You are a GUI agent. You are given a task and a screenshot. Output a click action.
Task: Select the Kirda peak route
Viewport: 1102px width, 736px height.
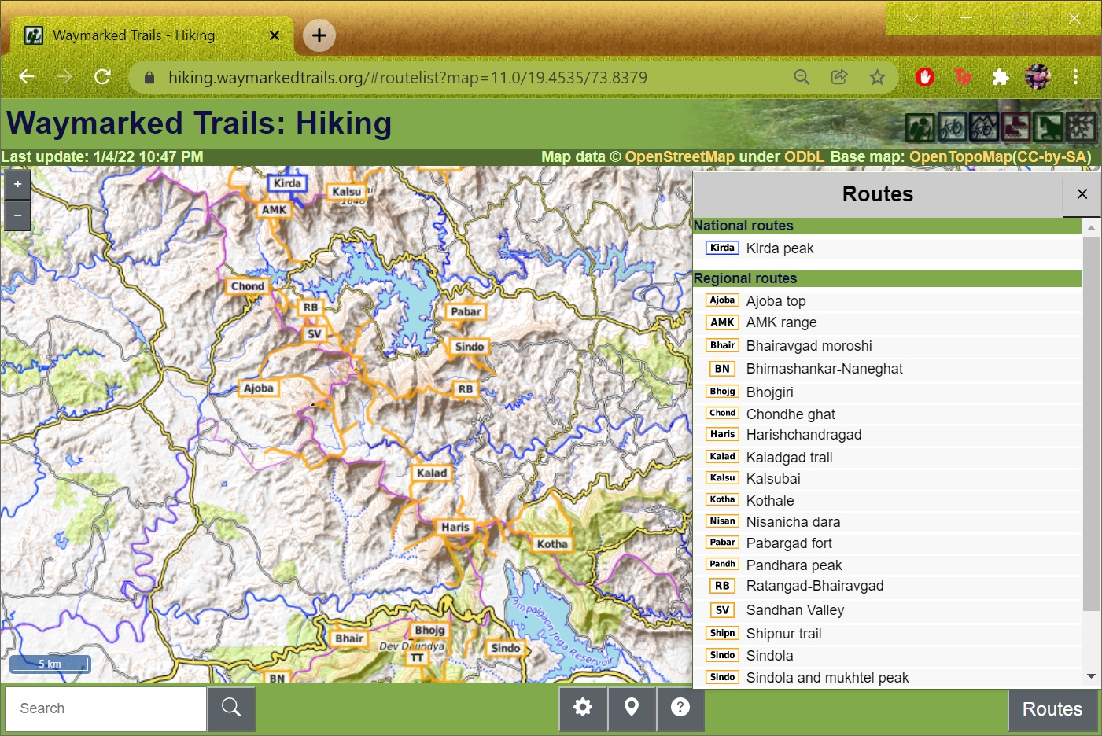pos(887,248)
